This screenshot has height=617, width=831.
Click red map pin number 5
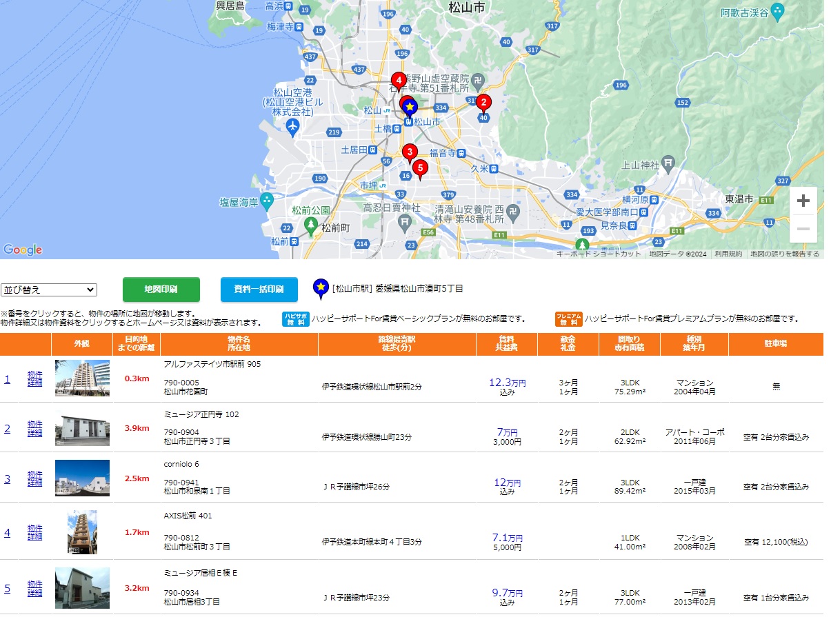tap(419, 168)
